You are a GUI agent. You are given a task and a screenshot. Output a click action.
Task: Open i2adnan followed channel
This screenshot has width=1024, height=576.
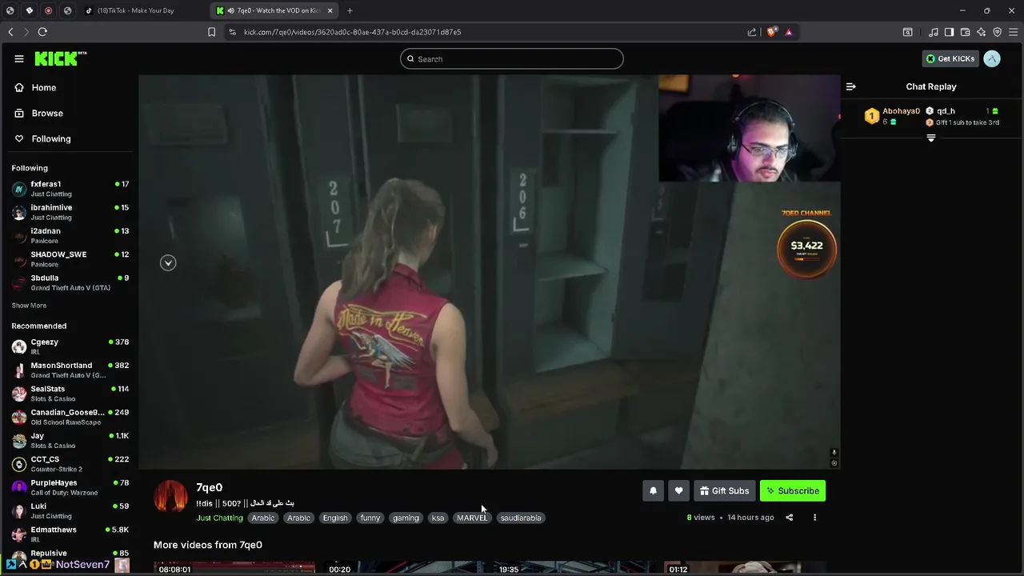pyautogui.click(x=70, y=235)
